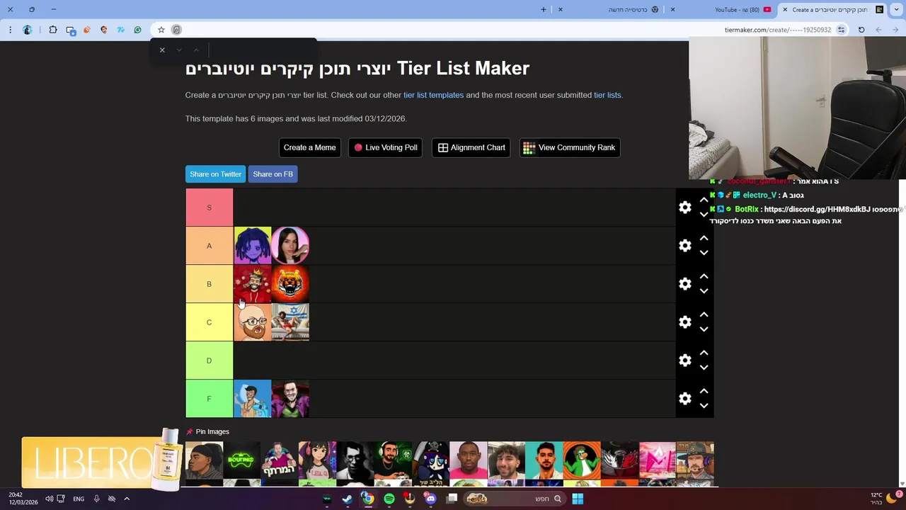The height and width of the screenshot is (510, 906).
Task: Select tiger logo image in B tier
Action: click(290, 284)
